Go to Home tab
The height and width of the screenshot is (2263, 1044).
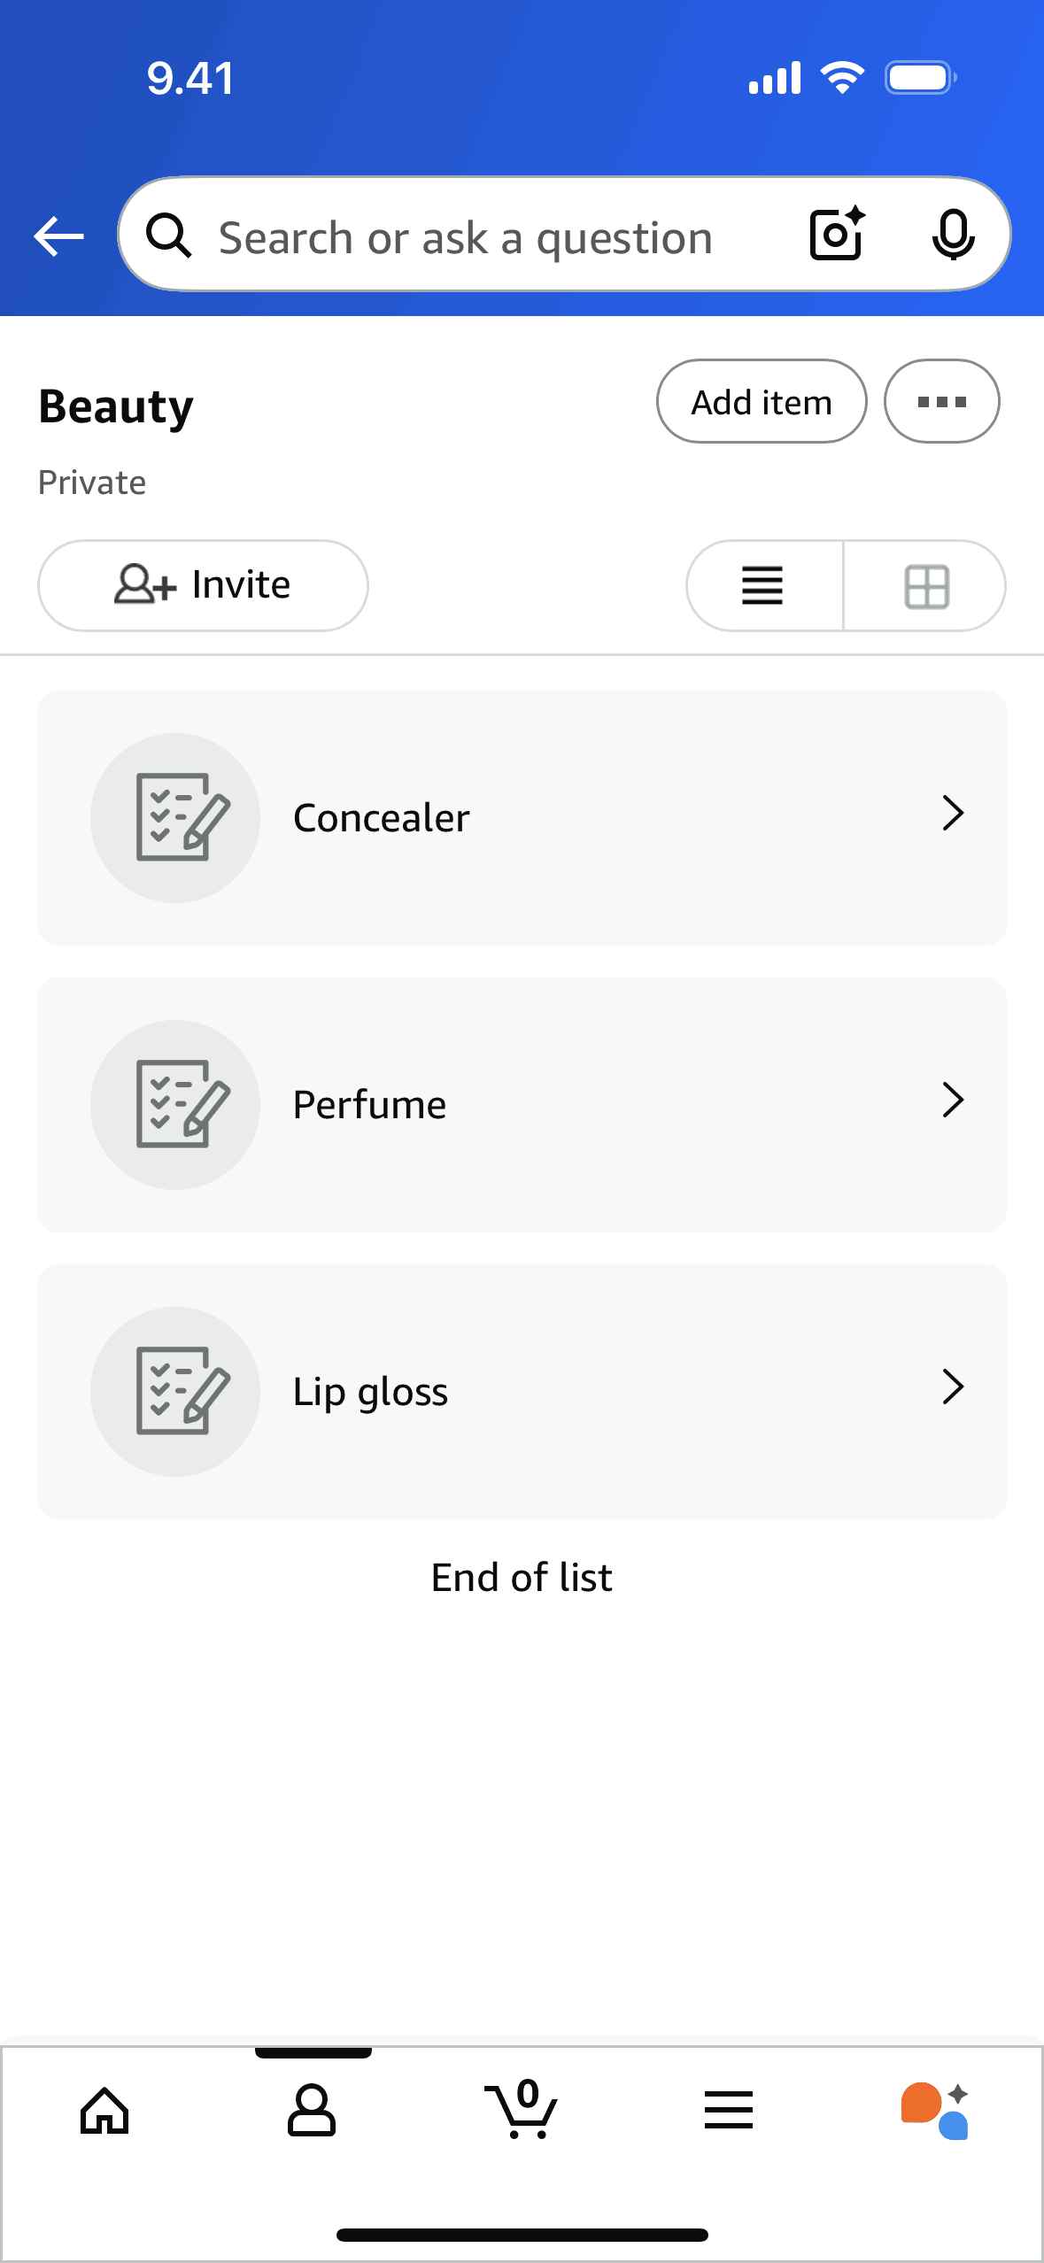(104, 2111)
